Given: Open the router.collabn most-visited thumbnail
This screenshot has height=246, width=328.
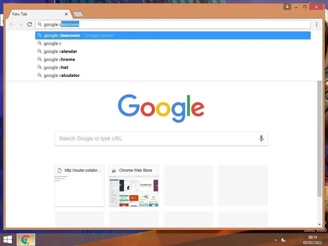Looking at the screenshot, I should pos(79,186).
